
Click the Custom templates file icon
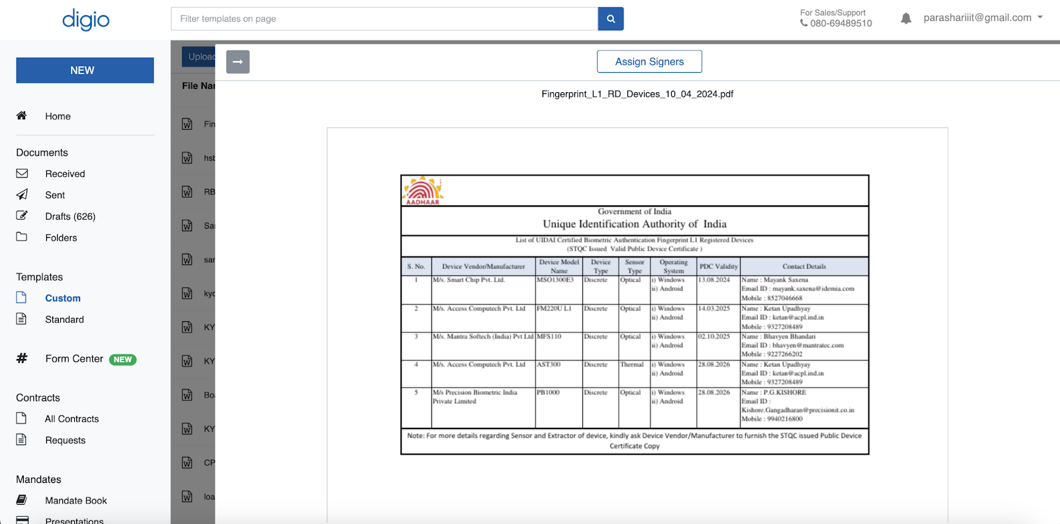click(21, 298)
